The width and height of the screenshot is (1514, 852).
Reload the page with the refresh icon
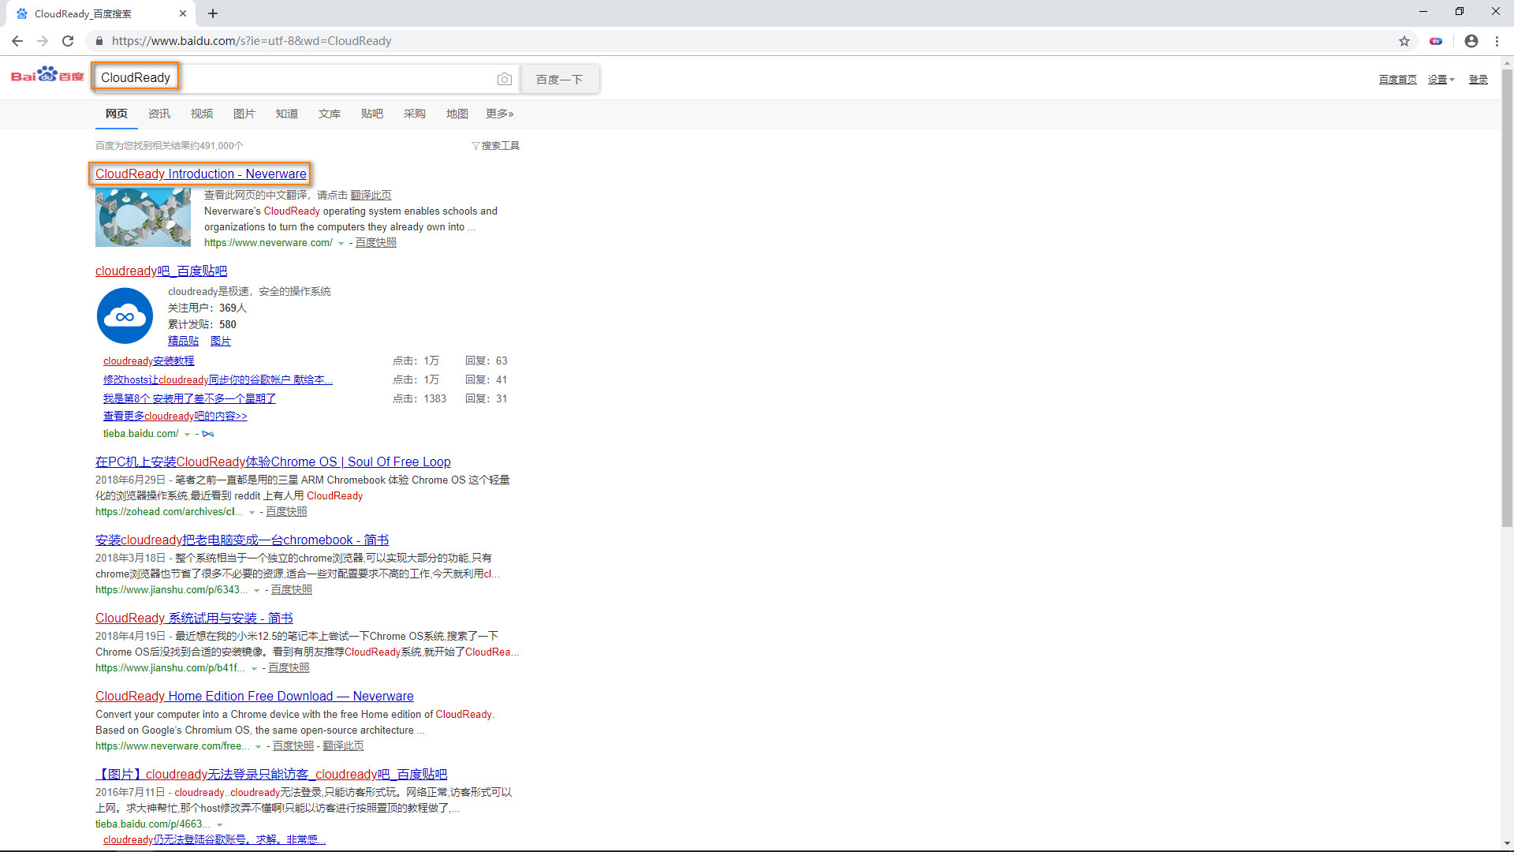pos(68,40)
